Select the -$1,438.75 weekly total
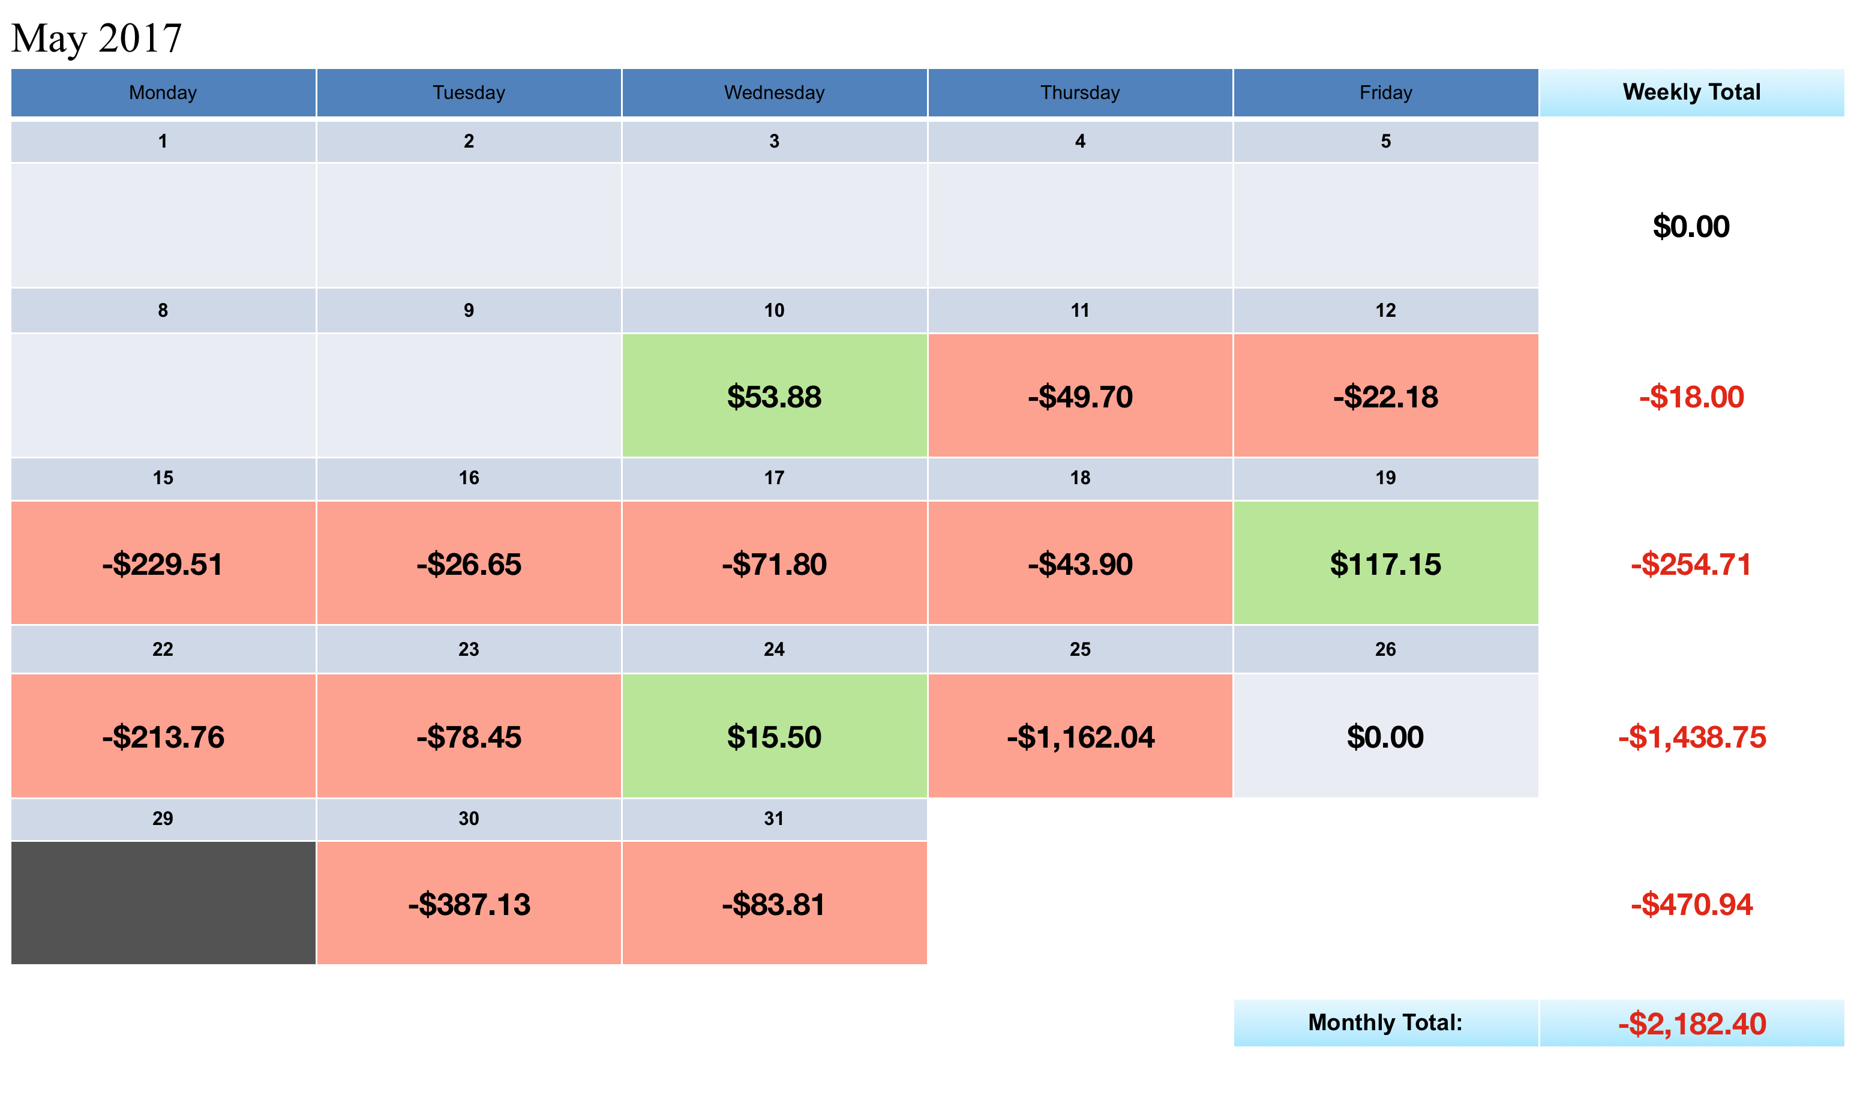Viewport: 1854px width, 1104px height. coord(1691,736)
